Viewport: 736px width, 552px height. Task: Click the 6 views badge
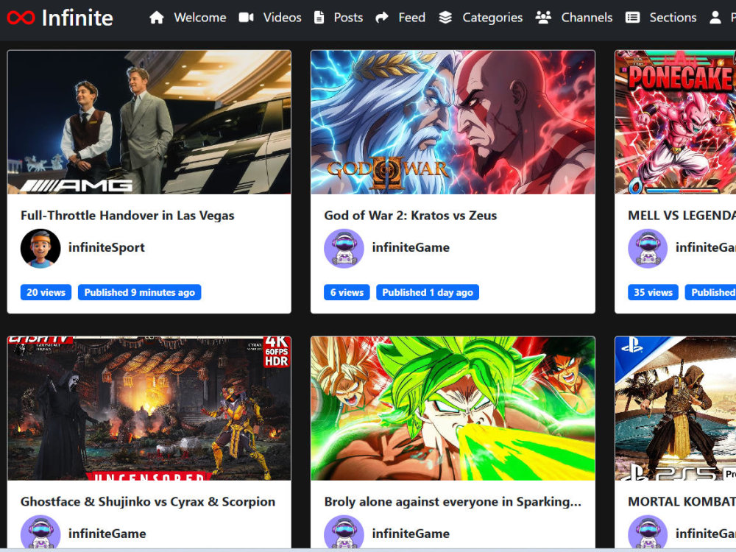(347, 292)
